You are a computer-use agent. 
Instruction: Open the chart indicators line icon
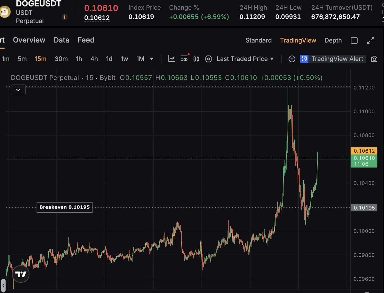(172, 59)
